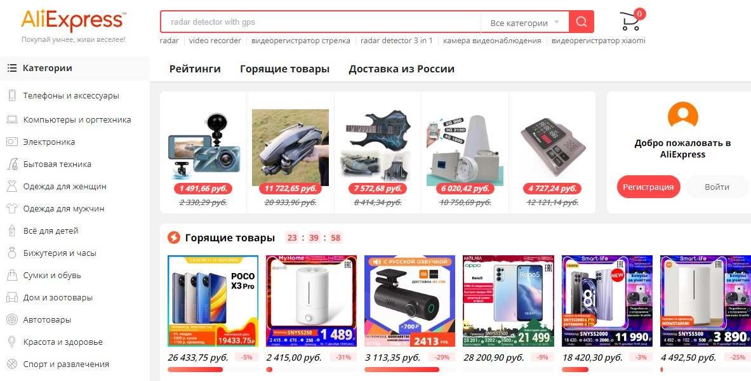Select the Автотовары category
751x381 pixels.
tap(47, 319)
